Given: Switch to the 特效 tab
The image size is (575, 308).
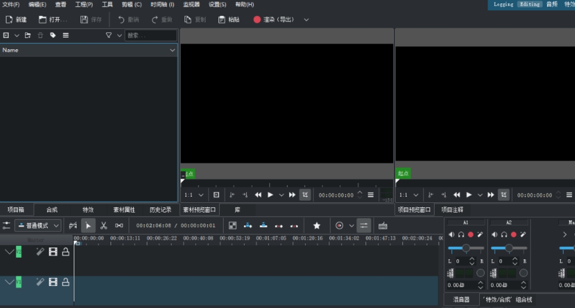Looking at the screenshot, I should pyautogui.click(x=88, y=209).
